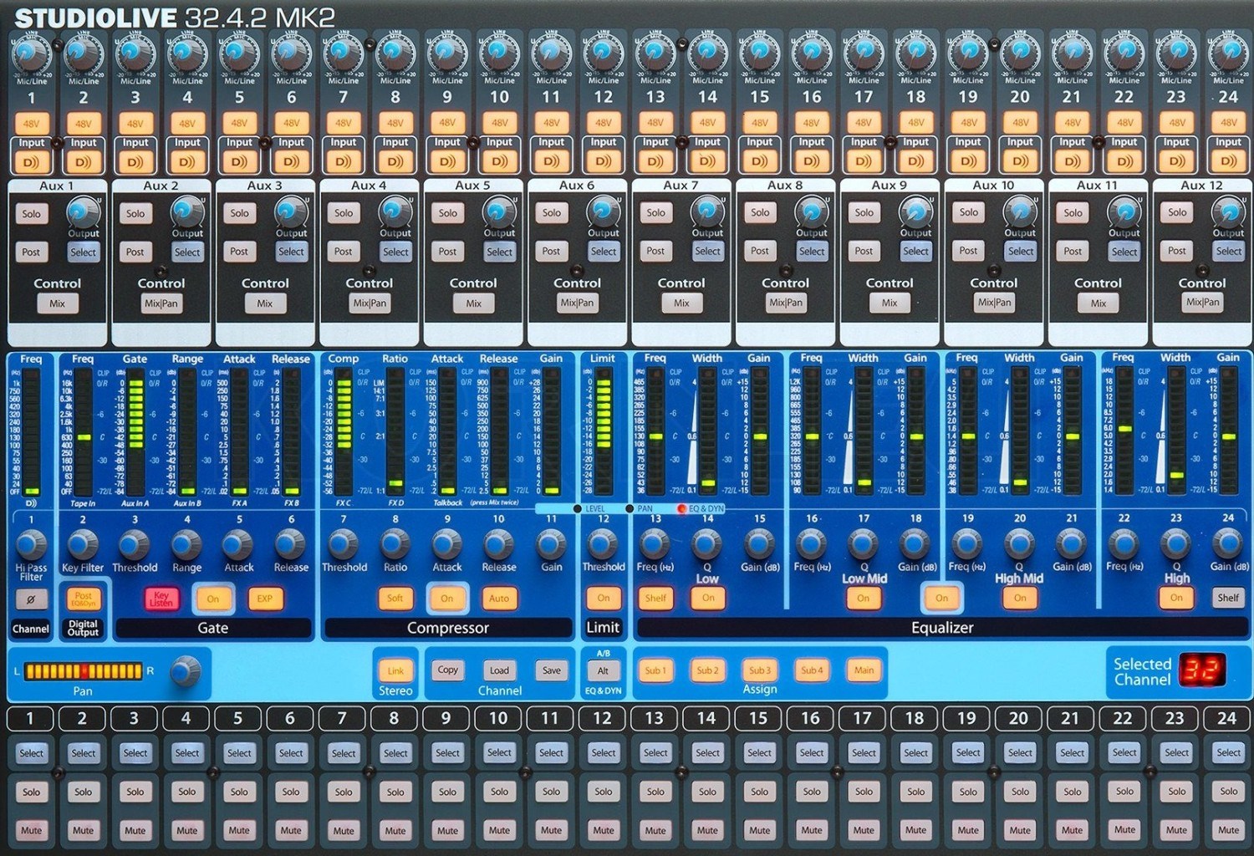Toggle the digital input button on channel 15

(x=759, y=161)
